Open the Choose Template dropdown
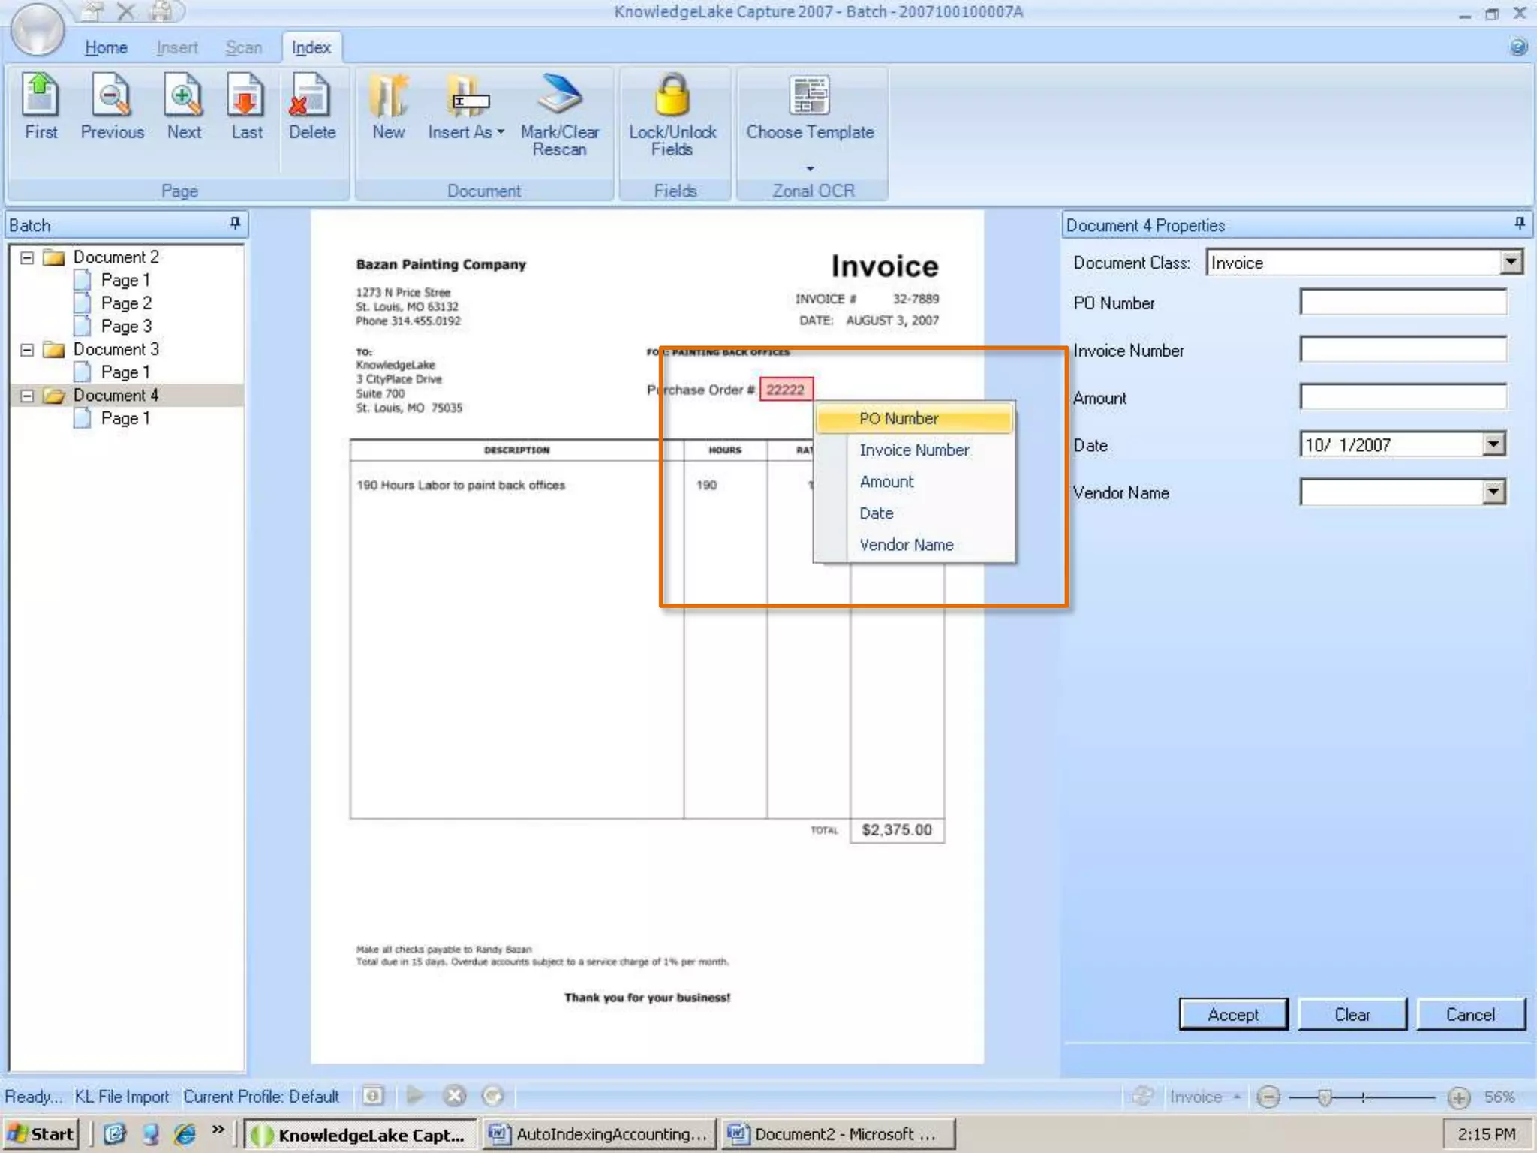 [x=810, y=168]
